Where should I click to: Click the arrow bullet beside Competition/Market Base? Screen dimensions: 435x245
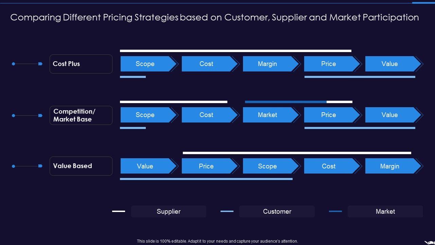click(40, 116)
